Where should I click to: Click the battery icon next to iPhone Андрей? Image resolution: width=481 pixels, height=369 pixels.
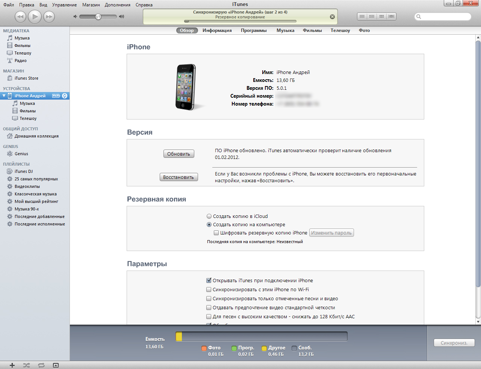tap(56, 96)
